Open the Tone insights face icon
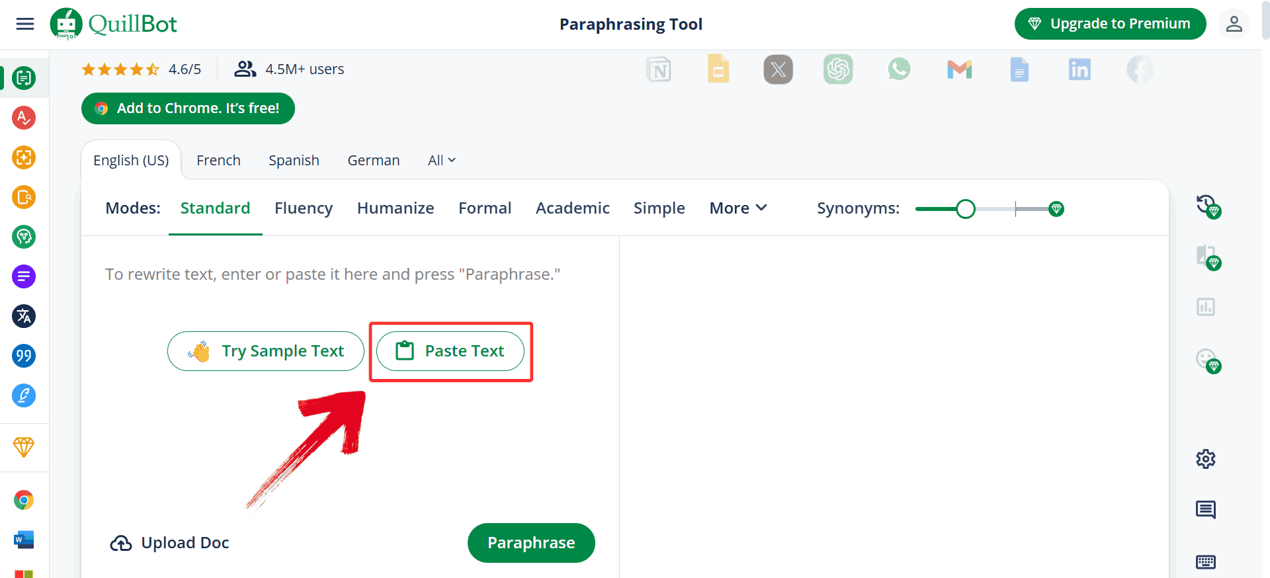1270x578 pixels. point(1208,360)
